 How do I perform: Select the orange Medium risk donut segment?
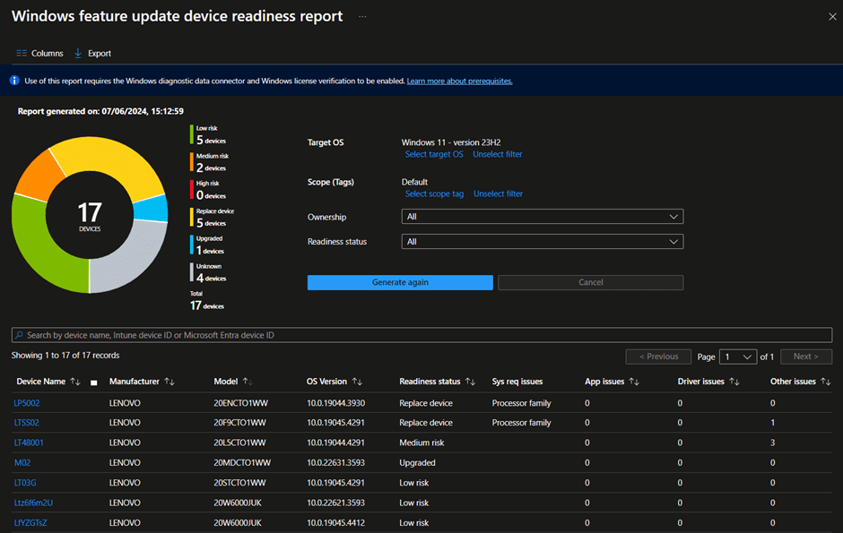tap(39, 174)
